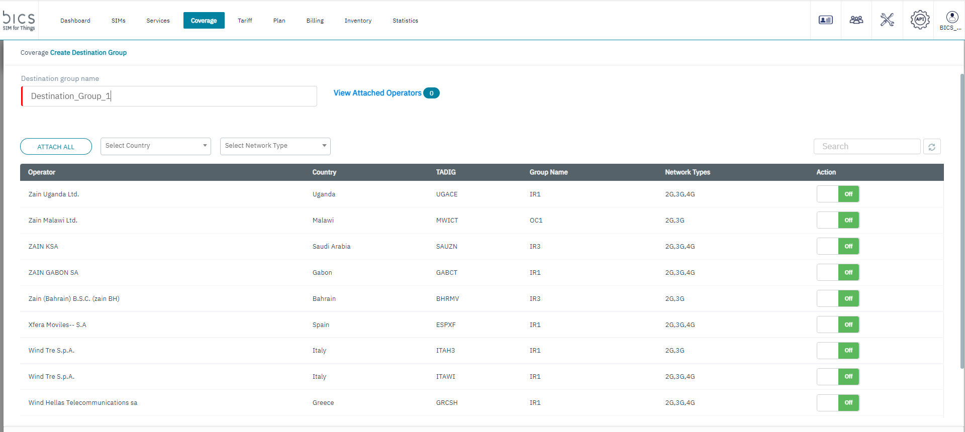
Task: Click the BICS SIM for Things logo
Action: (x=19, y=21)
